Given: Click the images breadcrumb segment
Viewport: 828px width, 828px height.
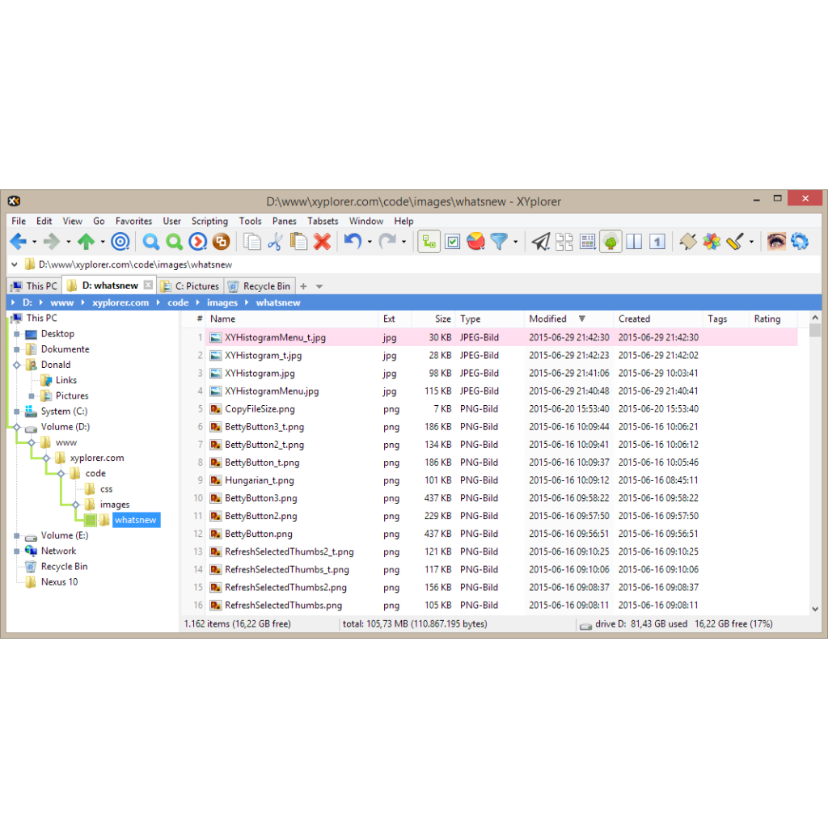Looking at the screenshot, I should click(222, 302).
